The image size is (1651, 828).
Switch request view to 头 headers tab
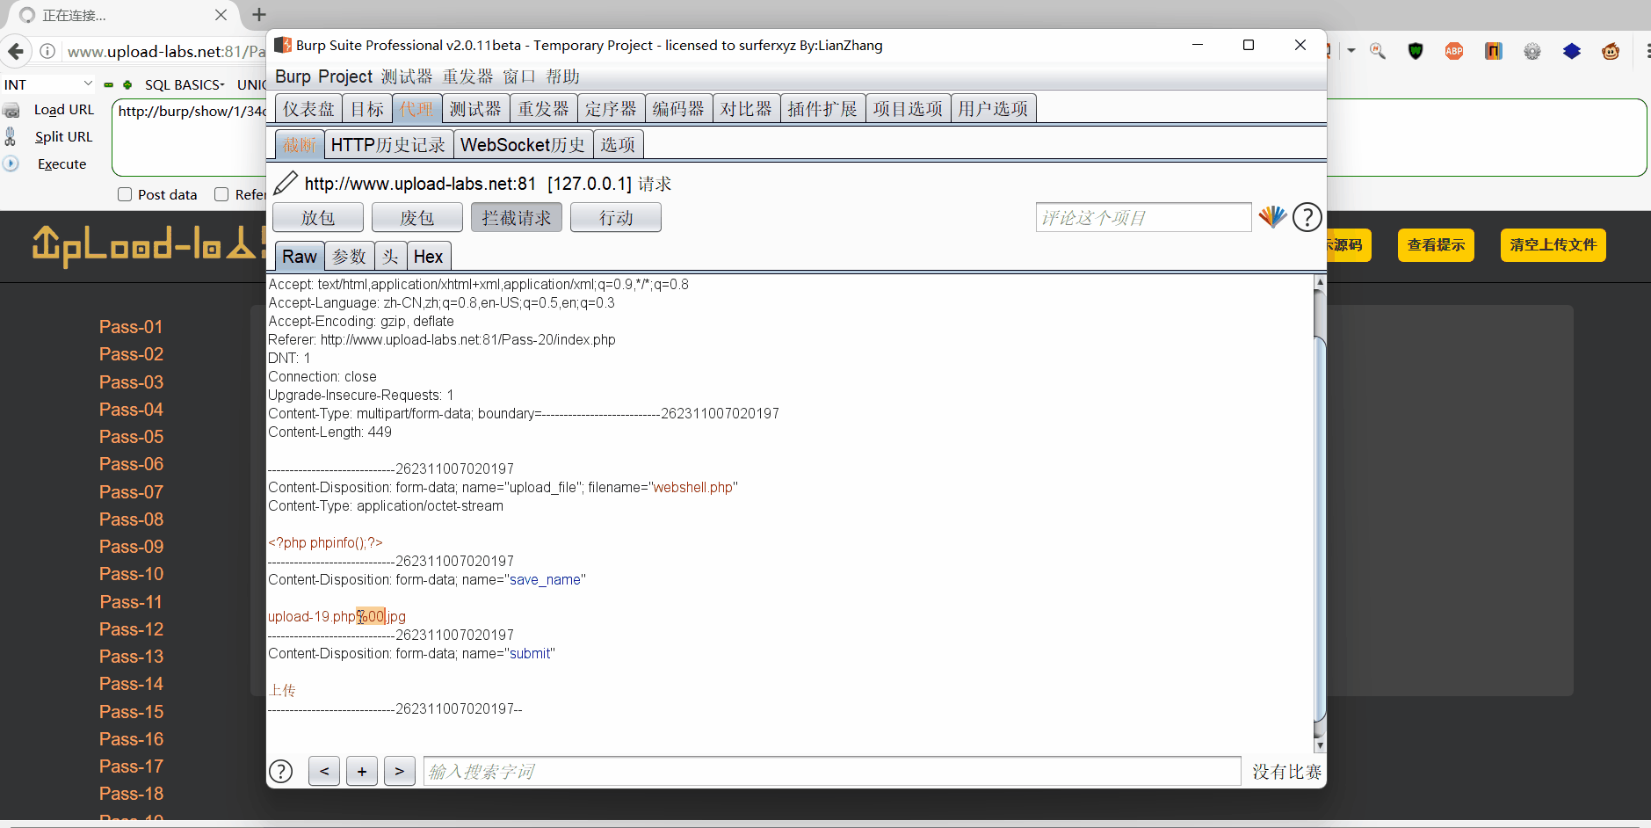[390, 257]
